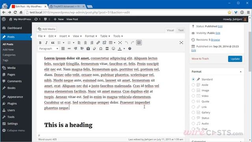This screenshot has width=252, height=142.
Task: Decrease indent of paragraph
Action: point(76,49)
